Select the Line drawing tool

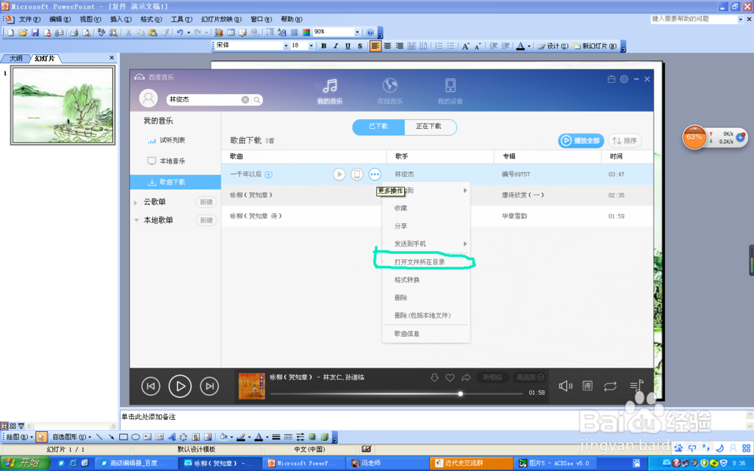[99, 437]
